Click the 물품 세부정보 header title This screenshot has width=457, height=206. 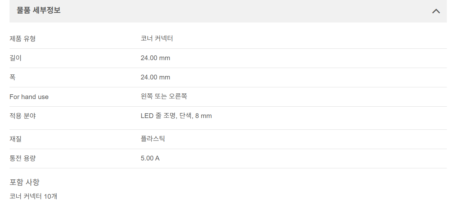click(x=39, y=10)
